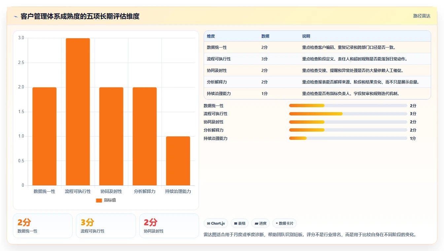Click the description starting 重点检查客户编码

pos(349,47)
